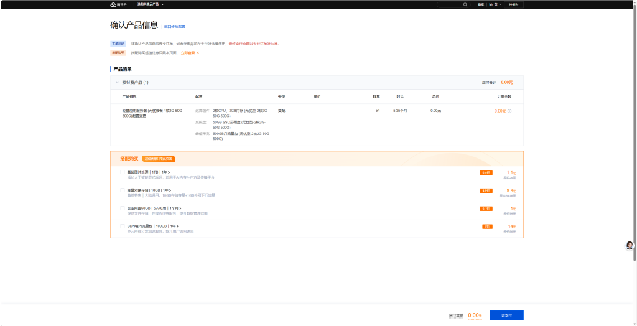The height and width of the screenshot is (326, 637).
Task: Click the 7折 discount badge for CDN package
Action: 487,226
